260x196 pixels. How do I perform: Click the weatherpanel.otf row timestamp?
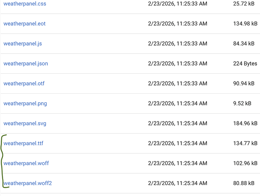(x=178, y=83)
